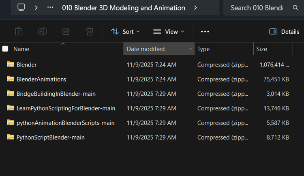Toggle the select all items checkbox
This screenshot has width=304, height=176.
[5, 49]
